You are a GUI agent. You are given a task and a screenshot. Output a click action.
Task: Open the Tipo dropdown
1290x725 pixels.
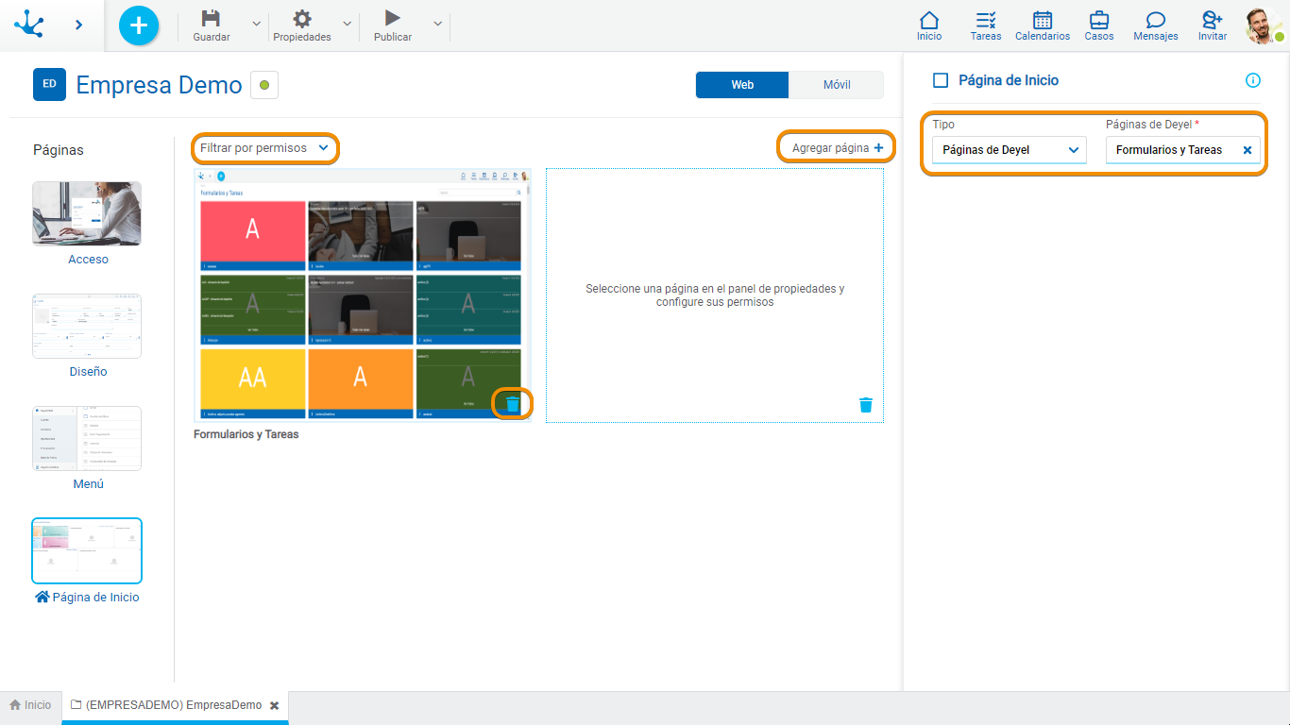(1010, 150)
